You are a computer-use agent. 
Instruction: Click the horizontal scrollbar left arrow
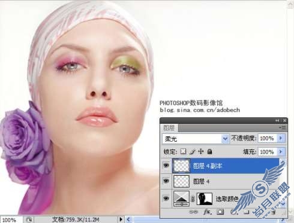tap(128, 219)
